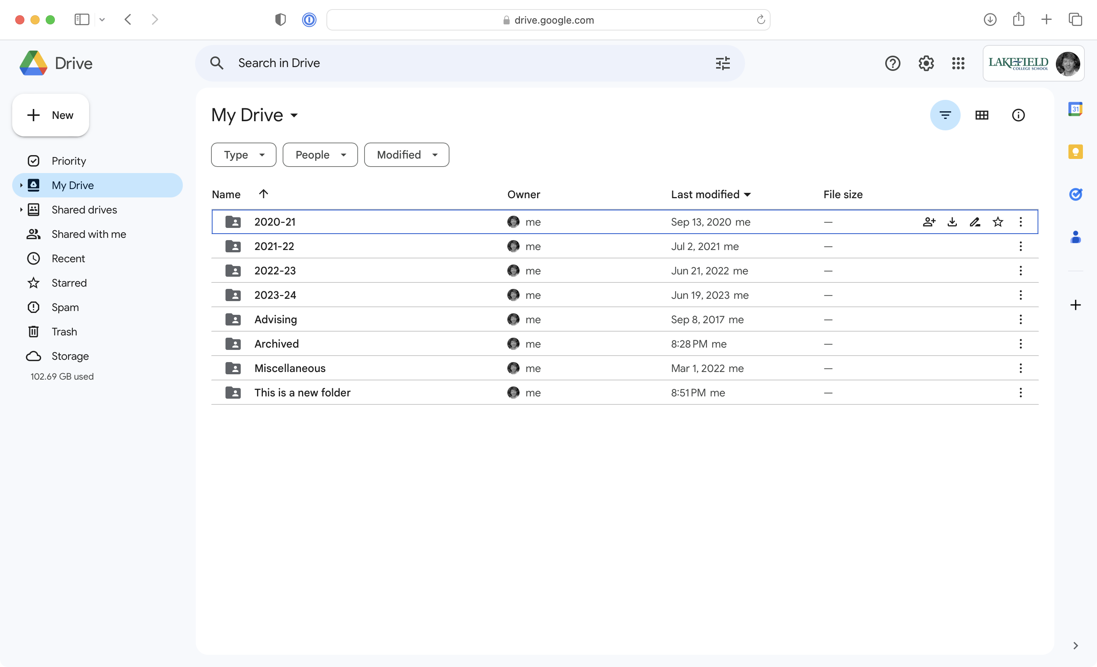Open Google Keep from the side panel
The height and width of the screenshot is (667, 1097).
pyautogui.click(x=1076, y=152)
